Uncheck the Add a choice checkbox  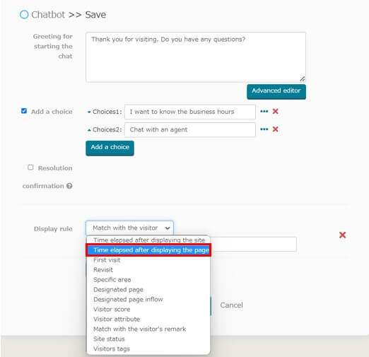click(24, 111)
